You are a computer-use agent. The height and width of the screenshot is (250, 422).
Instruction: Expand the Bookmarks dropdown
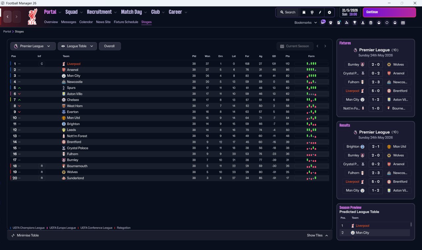point(306,23)
